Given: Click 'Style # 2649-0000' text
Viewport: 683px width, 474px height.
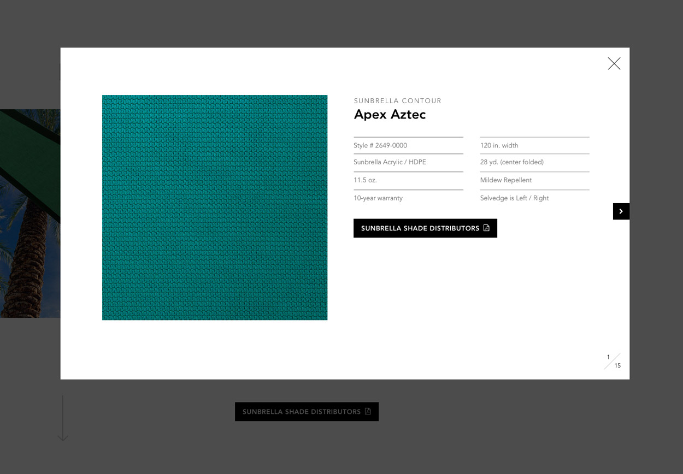Looking at the screenshot, I should coord(380,146).
